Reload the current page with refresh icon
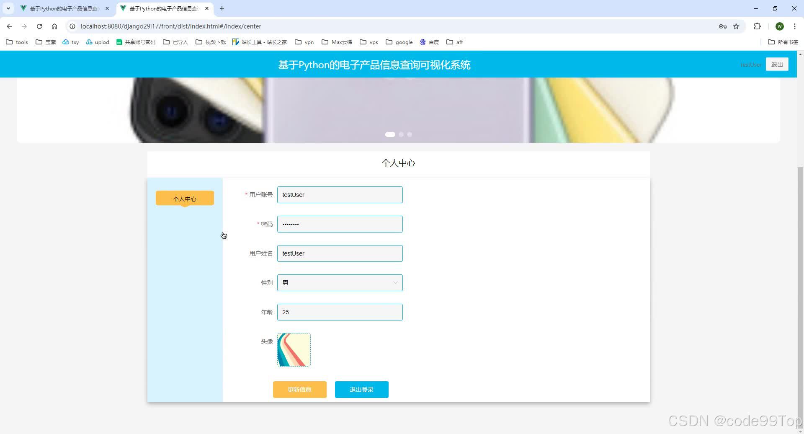Viewport: 804px width, 434px height. click(x=39, y=26)
